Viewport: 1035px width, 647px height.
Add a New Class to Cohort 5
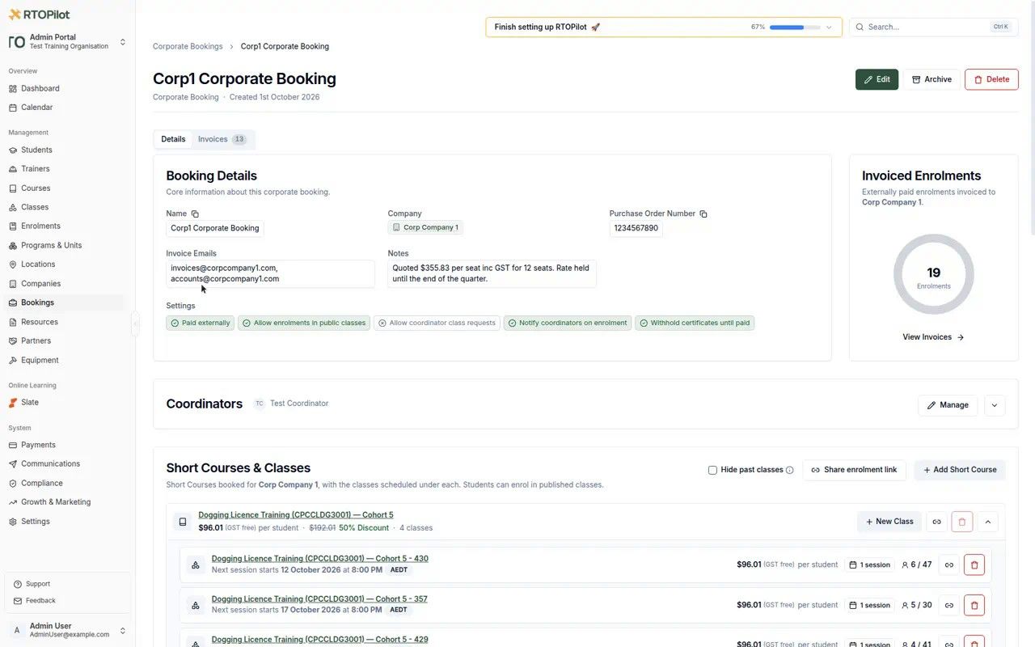[889, 522]
